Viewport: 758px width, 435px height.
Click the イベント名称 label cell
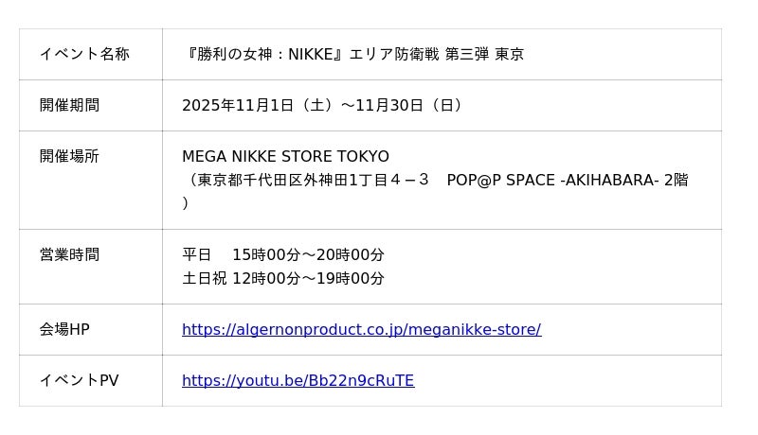(84, 54)
